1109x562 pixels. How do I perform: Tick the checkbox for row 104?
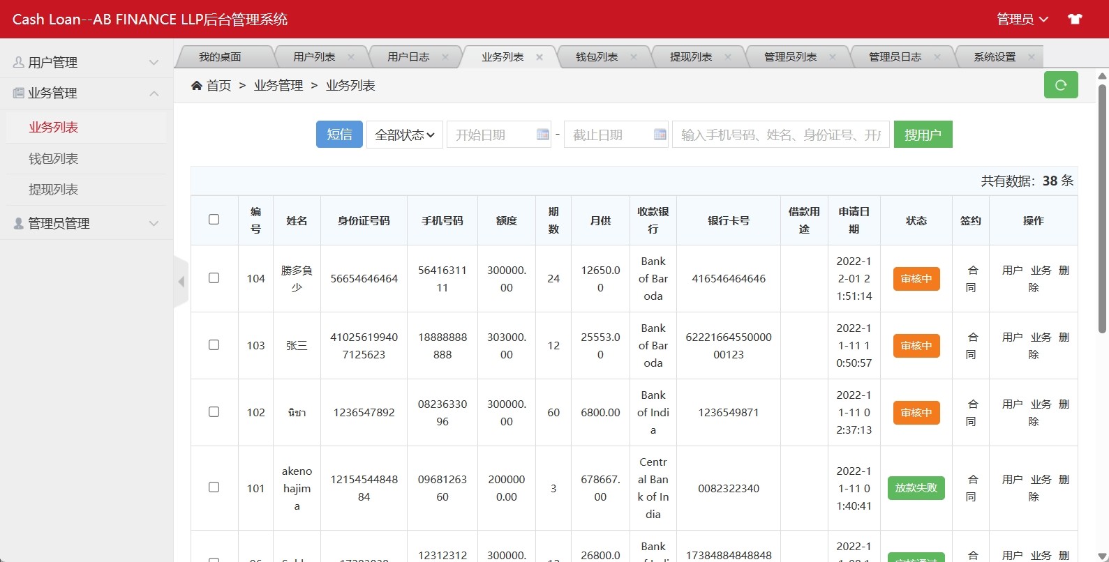click(x=214, y=278)
